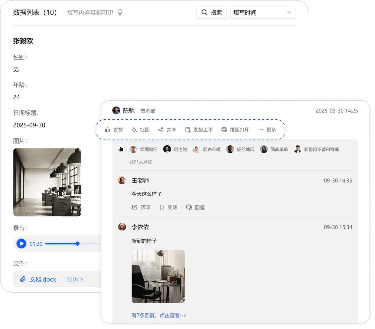Click 陈驰's profile avatar
375x329 pixels.
pos(116,110)
